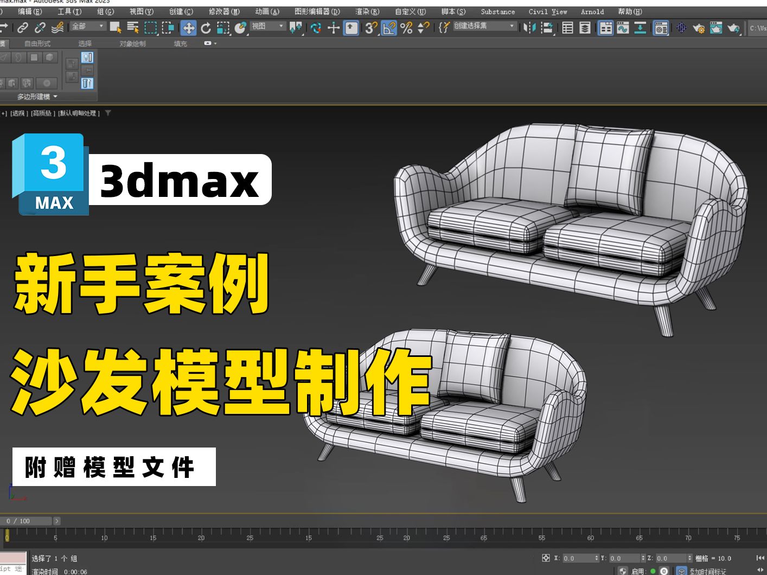767x575 pixels.
Task: Click the time slider next-frame arrow
Action: click(x=57, y=521)
